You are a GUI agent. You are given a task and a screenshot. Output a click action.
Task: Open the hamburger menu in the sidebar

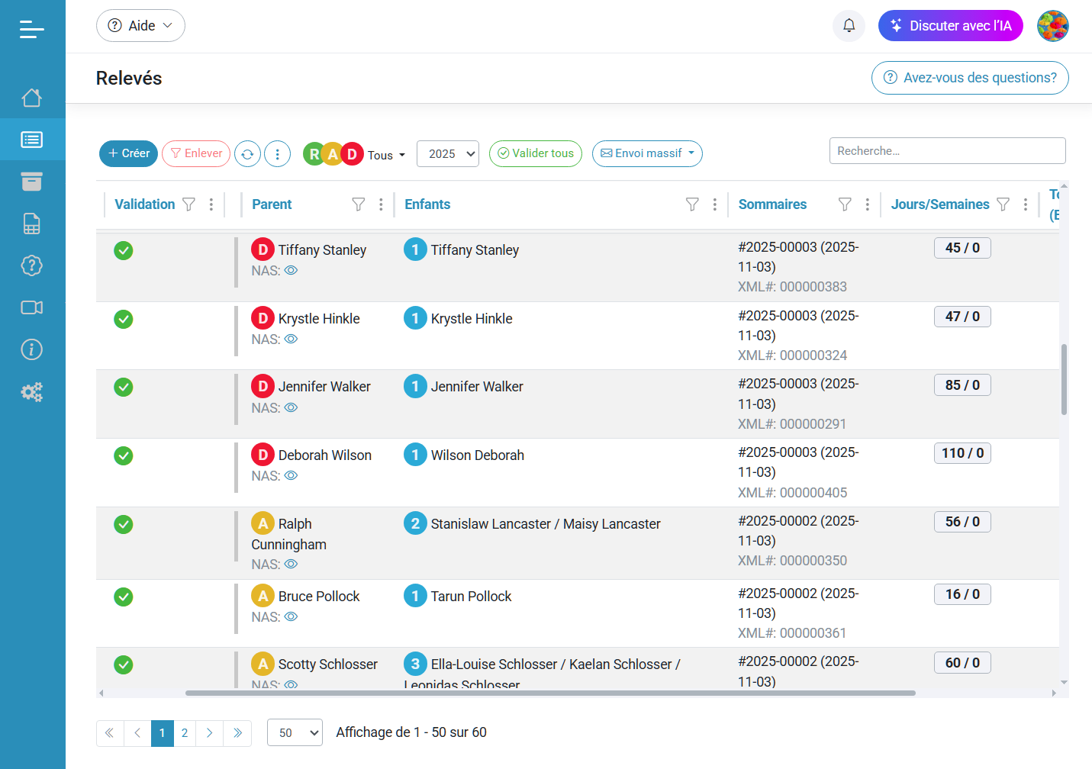[31, 29]
